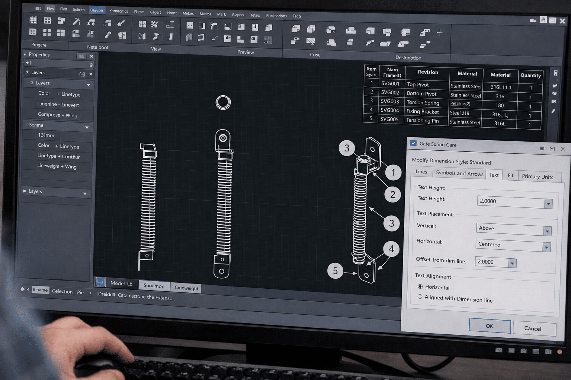
Task: Open the gear settings icon in the status bar
Action: [x=22, y=289]
